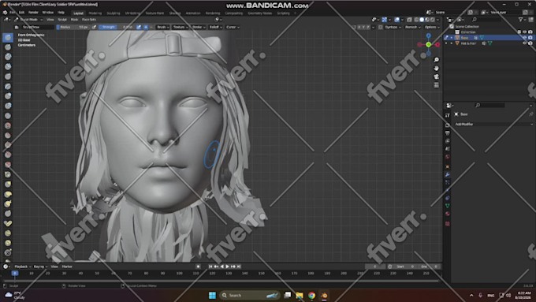Select the add (+) brush direction

tap(146, 27)
